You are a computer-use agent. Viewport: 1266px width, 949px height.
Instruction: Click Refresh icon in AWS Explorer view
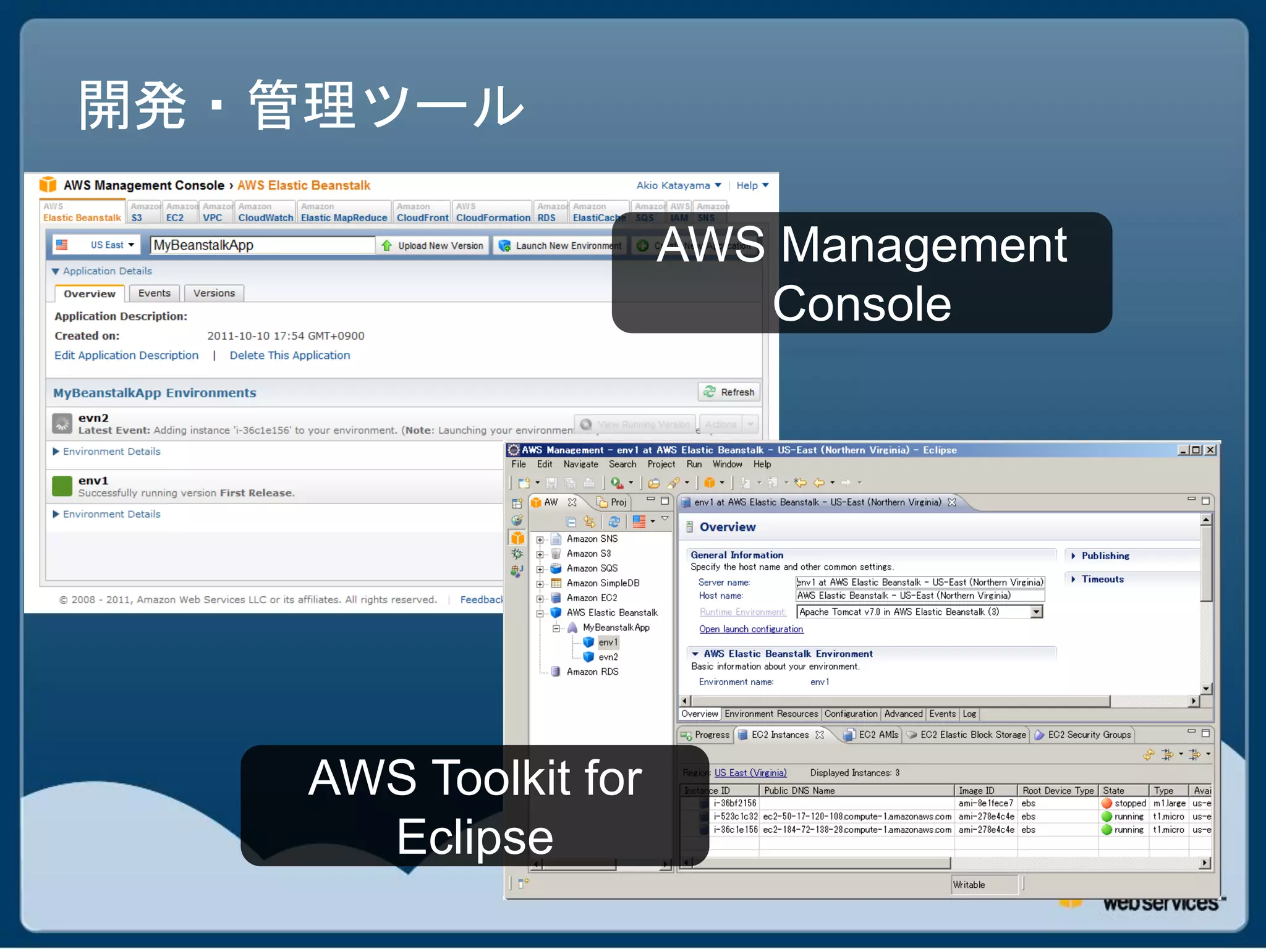click(614, 522)
